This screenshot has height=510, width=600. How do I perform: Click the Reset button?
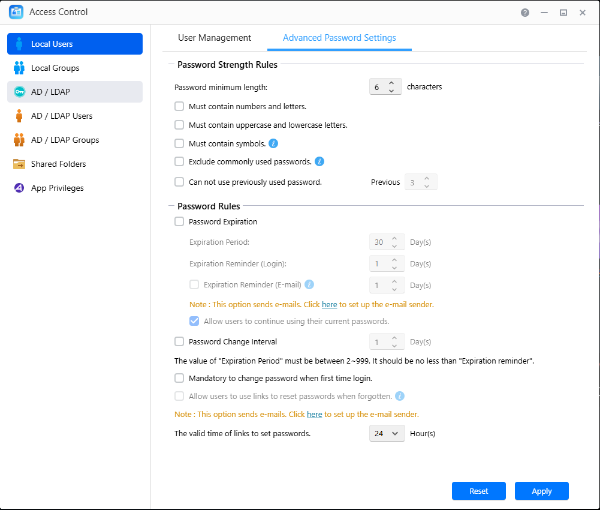[478, 491]
